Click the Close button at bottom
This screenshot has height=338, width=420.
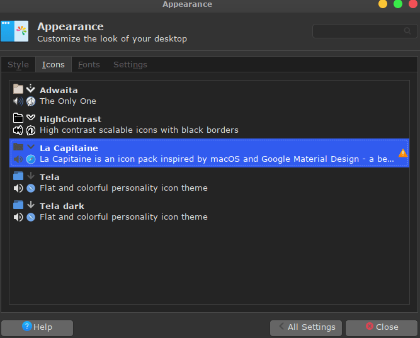pos(382,327)
